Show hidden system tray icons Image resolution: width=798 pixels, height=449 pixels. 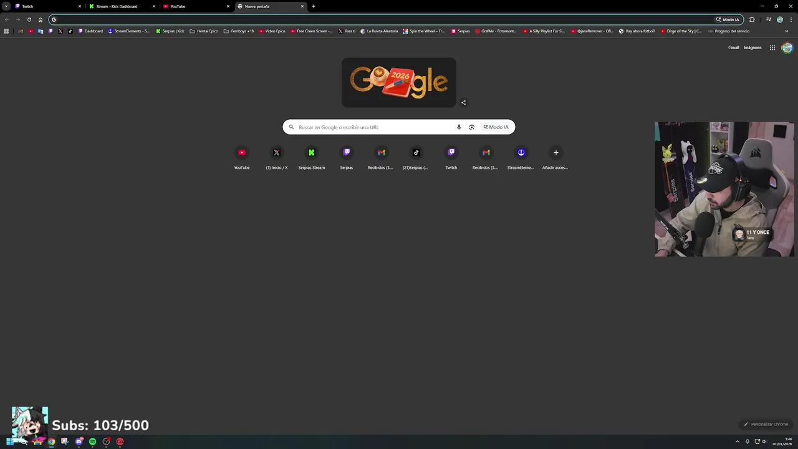[x=738, y=442]
